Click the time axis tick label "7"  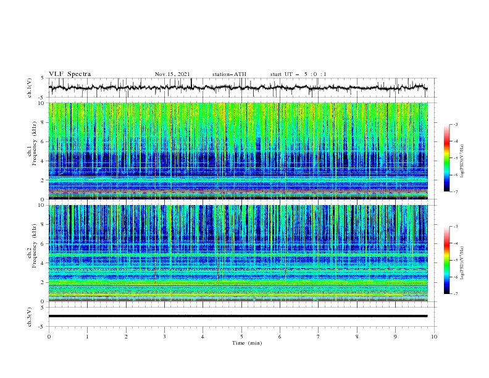(x=319, y=337)
